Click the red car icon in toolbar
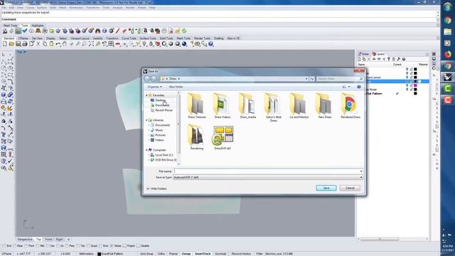 118,44
